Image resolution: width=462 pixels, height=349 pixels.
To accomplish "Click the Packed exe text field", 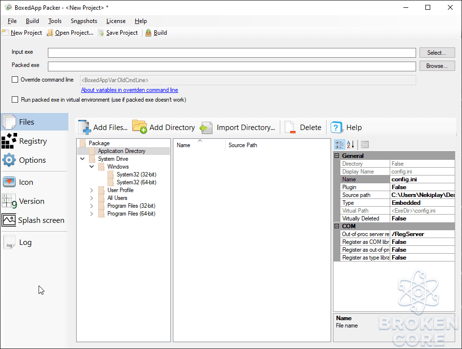I will [232, 66].
